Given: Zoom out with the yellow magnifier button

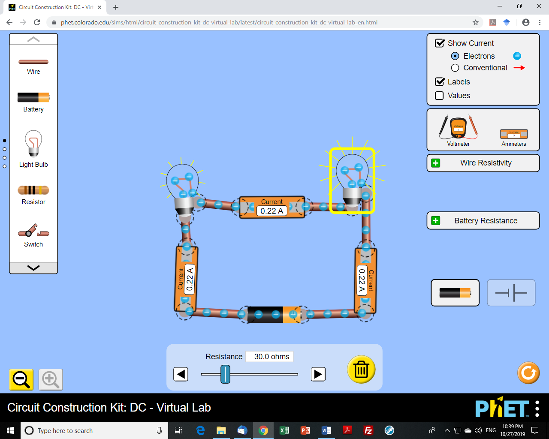Looking at the screenshot, I should tap(21, 379).
